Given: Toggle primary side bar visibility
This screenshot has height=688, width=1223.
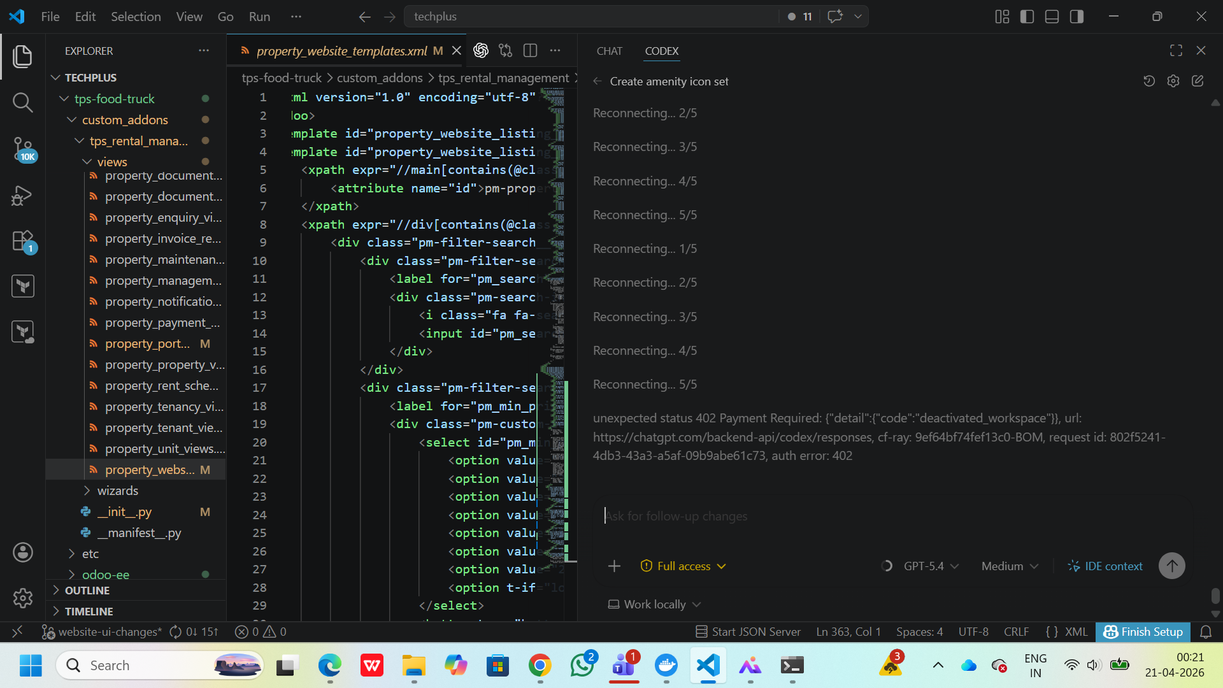Looking at the screenshot, I should point(1027,17).
